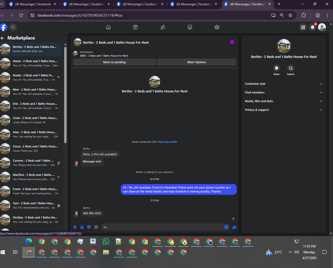Open the Groups icon in top navigation
333x268 pixels.
pyautogui.click(x=217, y=27)
